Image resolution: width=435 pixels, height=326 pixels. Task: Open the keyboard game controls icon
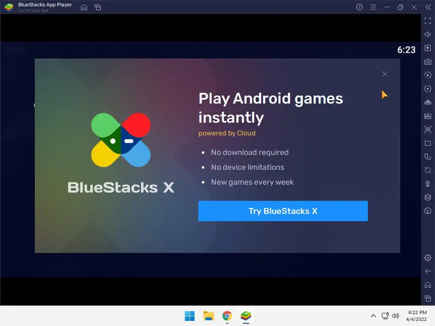(x=428, y=62)
